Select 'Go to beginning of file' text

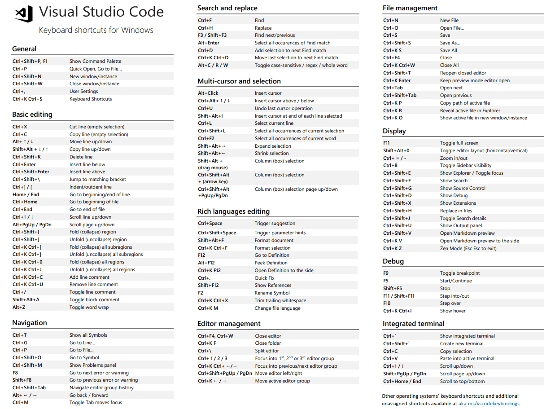[x=94, y=202]
